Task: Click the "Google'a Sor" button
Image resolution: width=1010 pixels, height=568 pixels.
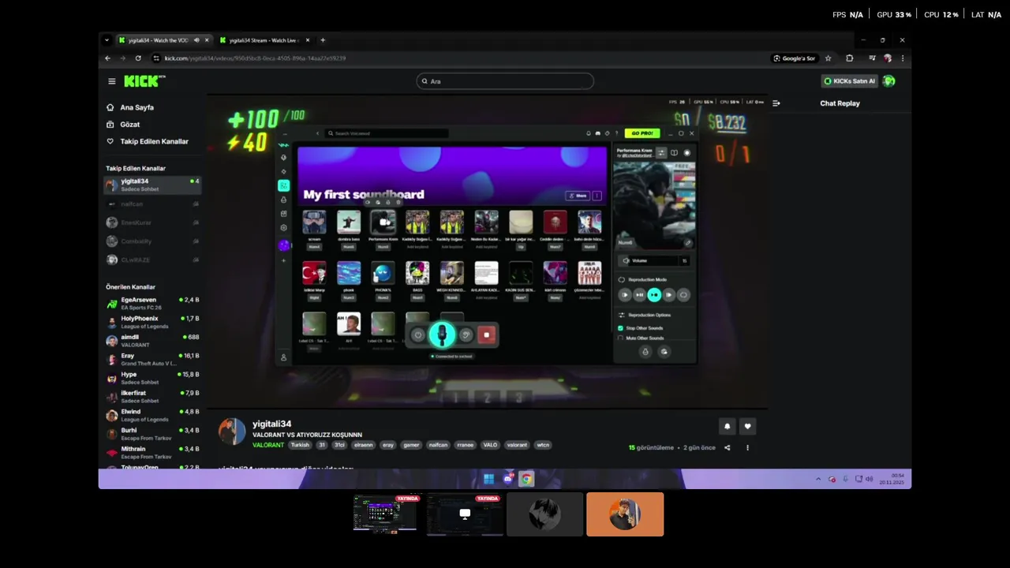Action: coord(794,58)
